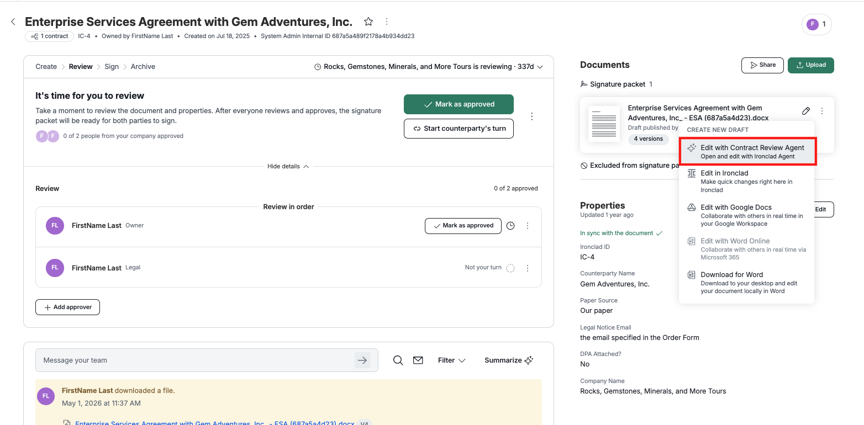This screenshot has width=864, height=425.
Task: Click the dashed circle beside Not your turn
Action: pyautogui.click(x=511, y=268)
